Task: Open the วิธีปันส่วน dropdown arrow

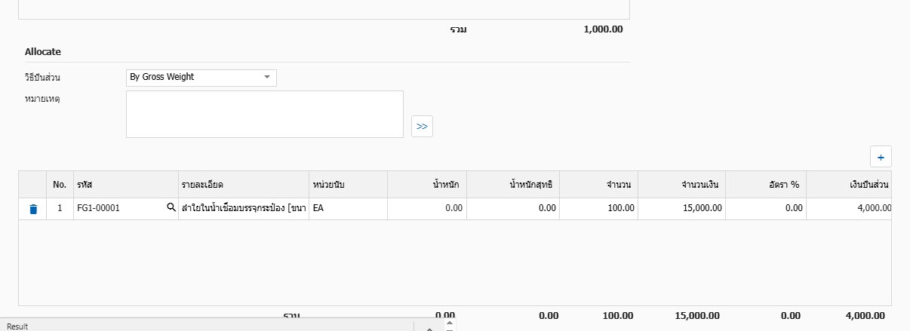Action: [267, 77]
